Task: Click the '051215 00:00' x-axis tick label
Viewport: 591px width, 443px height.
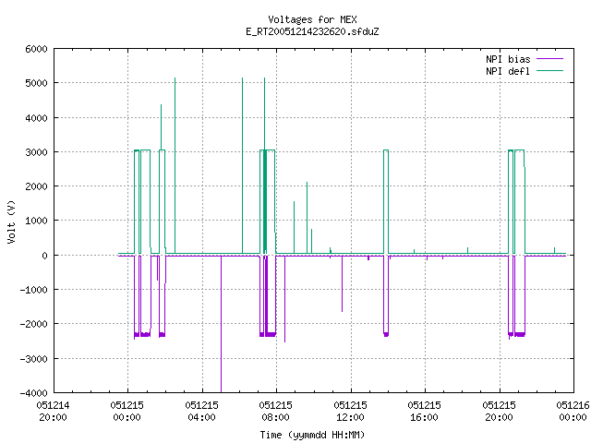Action: [x=127, y=412]
